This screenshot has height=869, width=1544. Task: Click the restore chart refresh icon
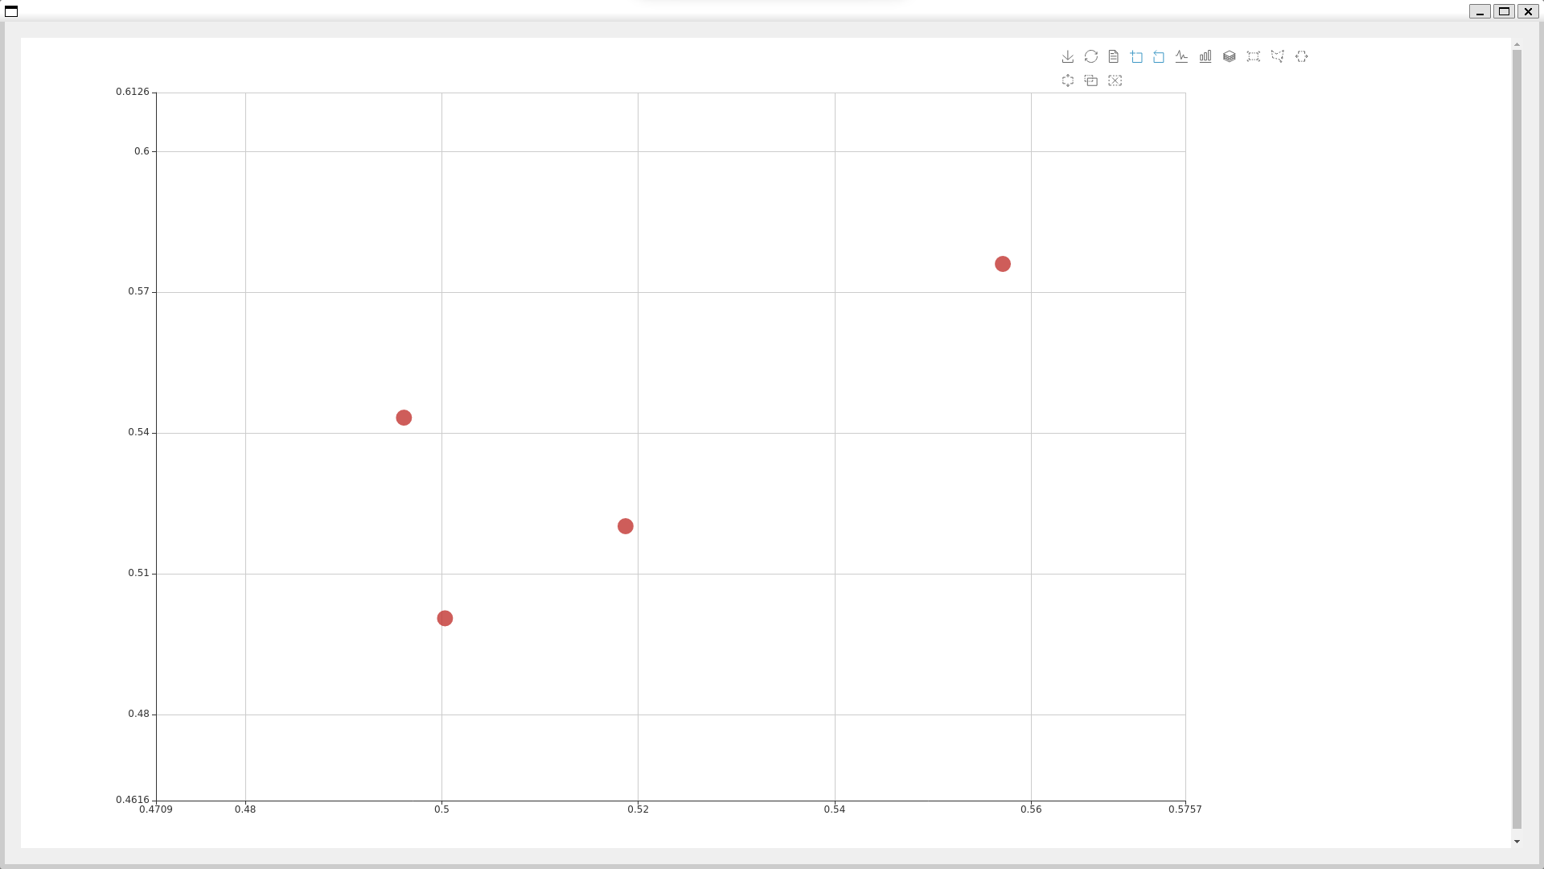click(1091, 56)
